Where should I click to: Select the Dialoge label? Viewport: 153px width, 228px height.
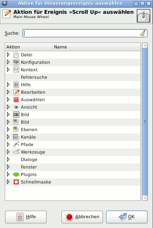pyautogui.click(x=29, y=159)
